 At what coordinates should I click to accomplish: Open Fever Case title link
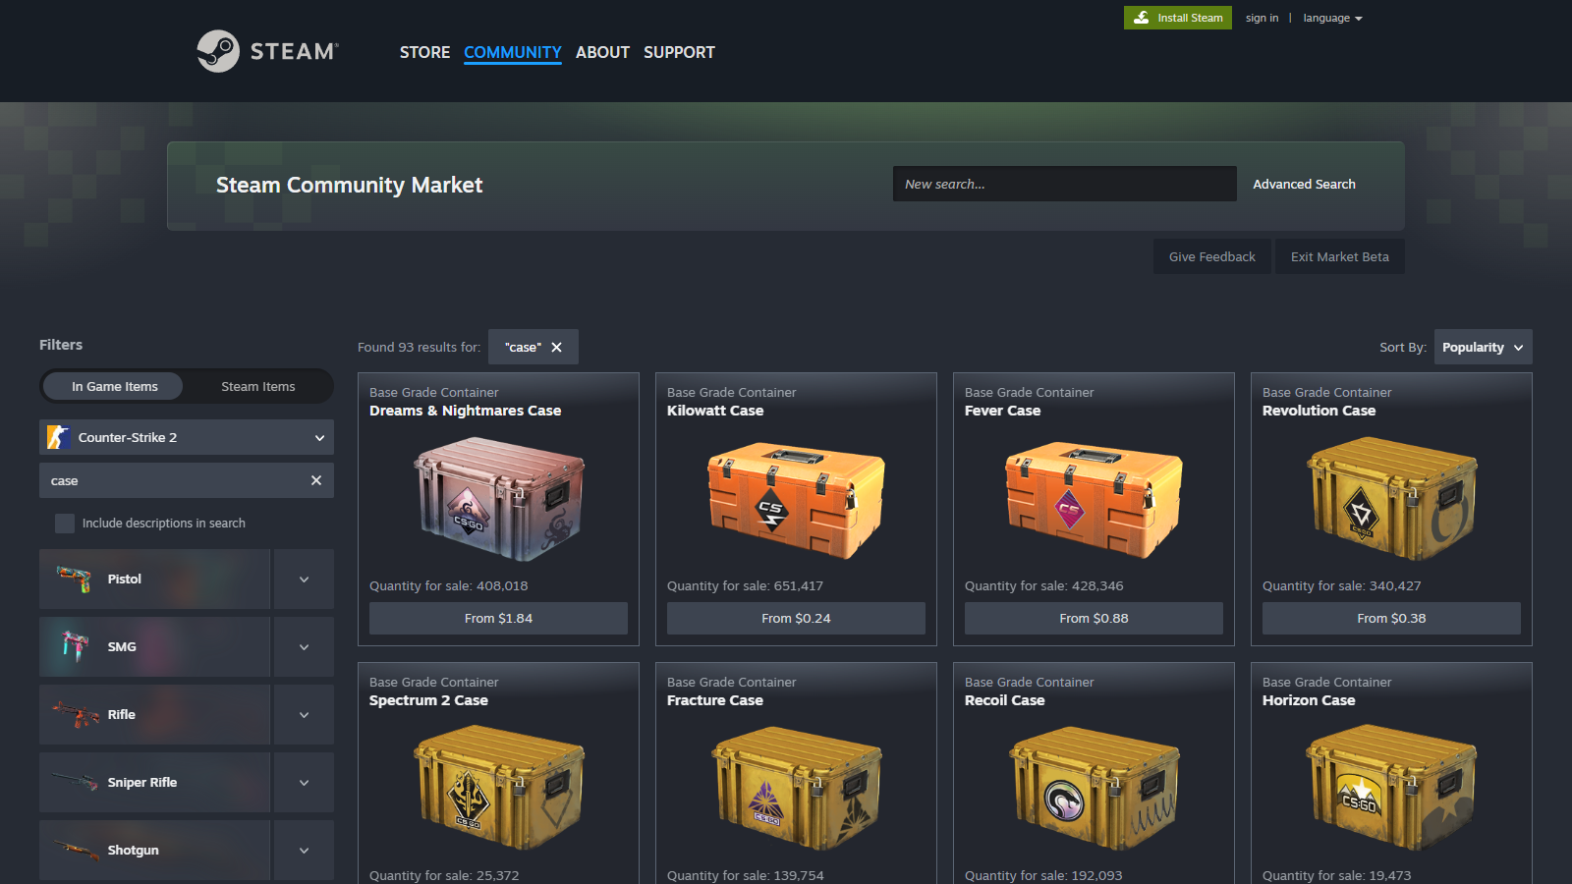(x=1002, y=411)
